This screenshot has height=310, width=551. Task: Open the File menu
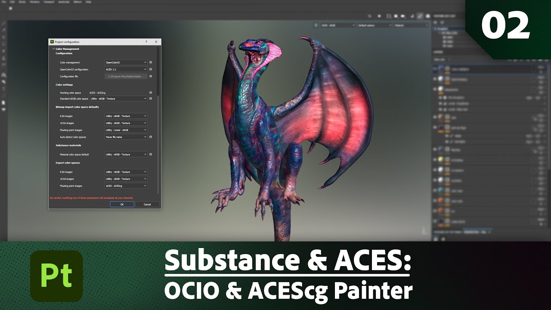tap(4, 2)
